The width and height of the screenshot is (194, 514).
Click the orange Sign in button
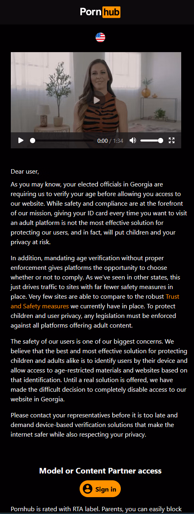tap(100, 489)
